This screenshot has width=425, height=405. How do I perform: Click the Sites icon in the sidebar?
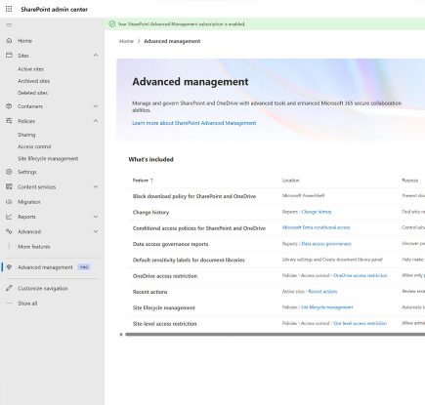9,56
